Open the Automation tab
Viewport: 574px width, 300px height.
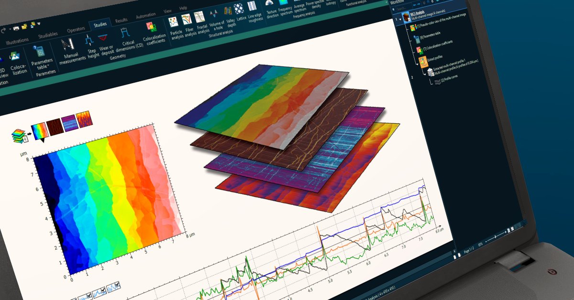click(x=145, y=15)
